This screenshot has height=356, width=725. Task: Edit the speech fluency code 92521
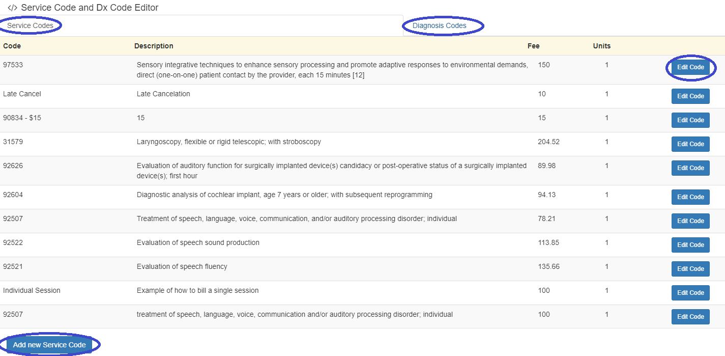click(x=690, y=269)
